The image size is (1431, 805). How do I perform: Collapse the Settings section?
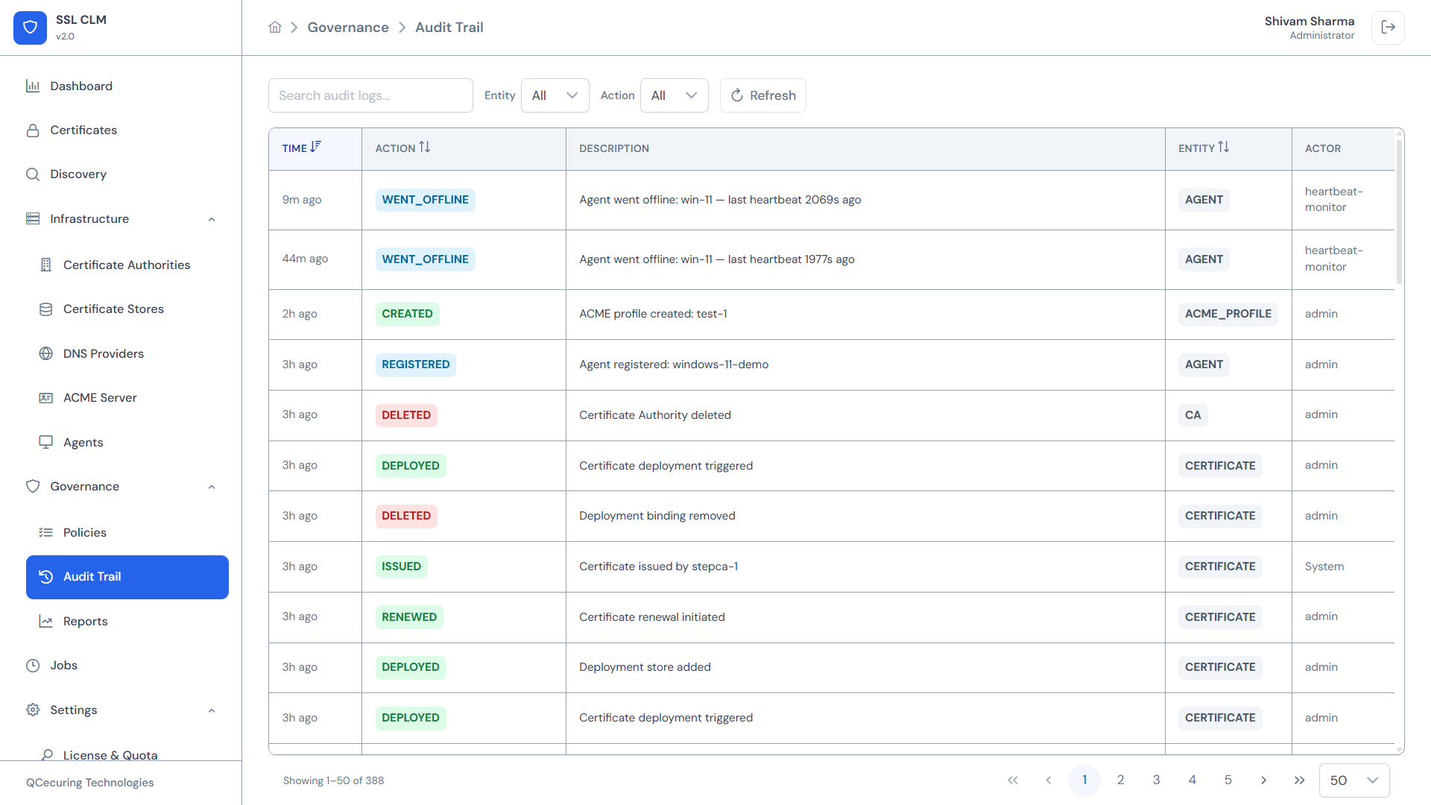click(x=212, y=710)
